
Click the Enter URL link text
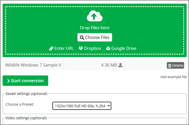(64, 48)
